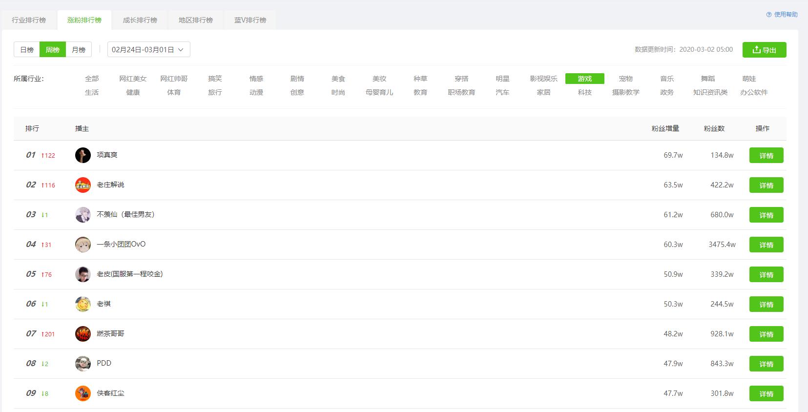Open 详情 for 老祺
The height and width of the screenshot is (412, 808).
tap(767, 305)
